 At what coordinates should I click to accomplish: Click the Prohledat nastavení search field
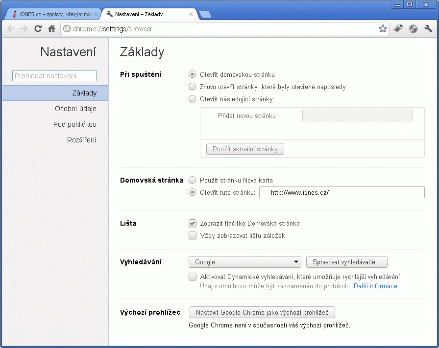pos(54,76)
